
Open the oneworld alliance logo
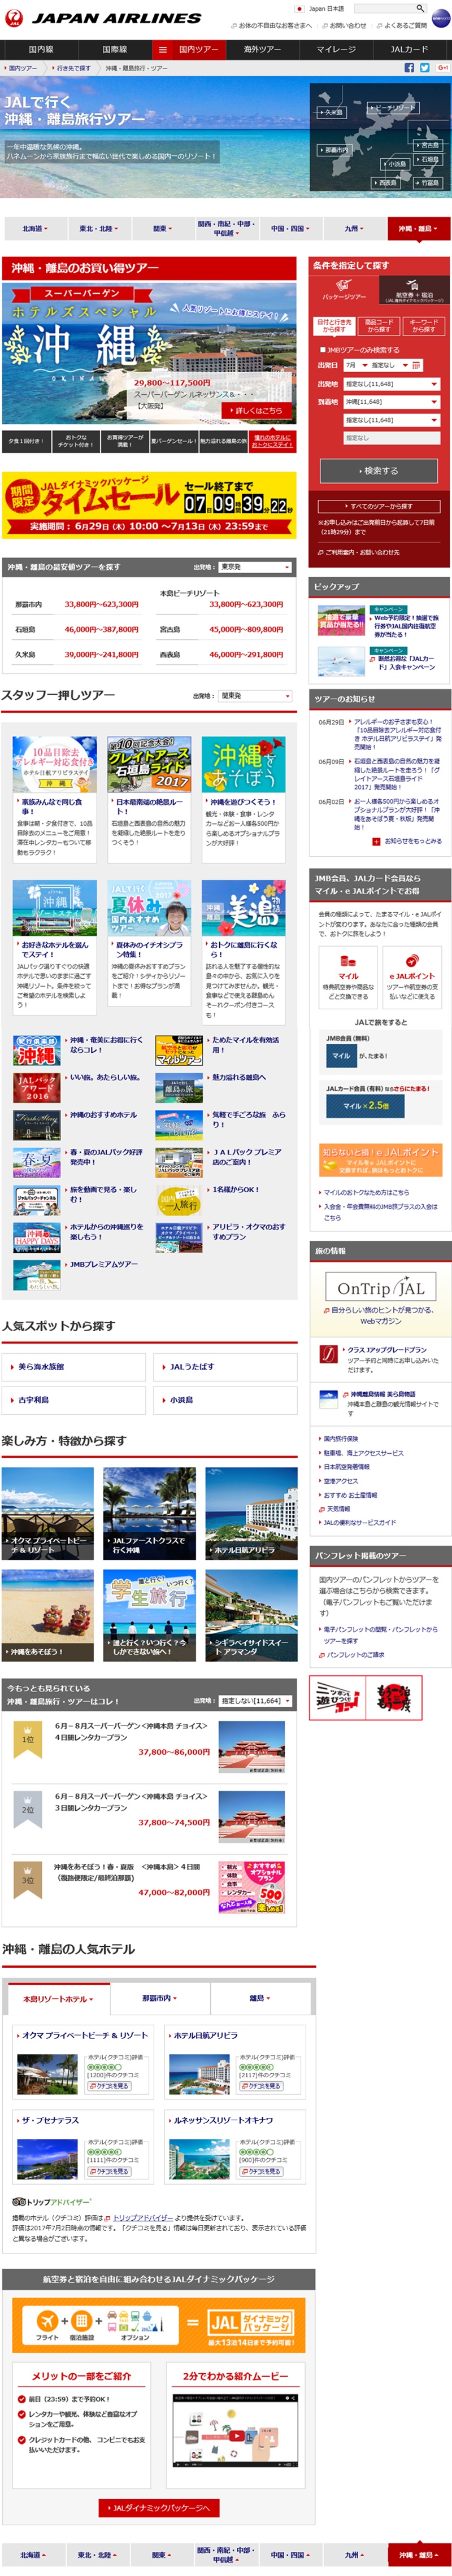coord(441,18)
